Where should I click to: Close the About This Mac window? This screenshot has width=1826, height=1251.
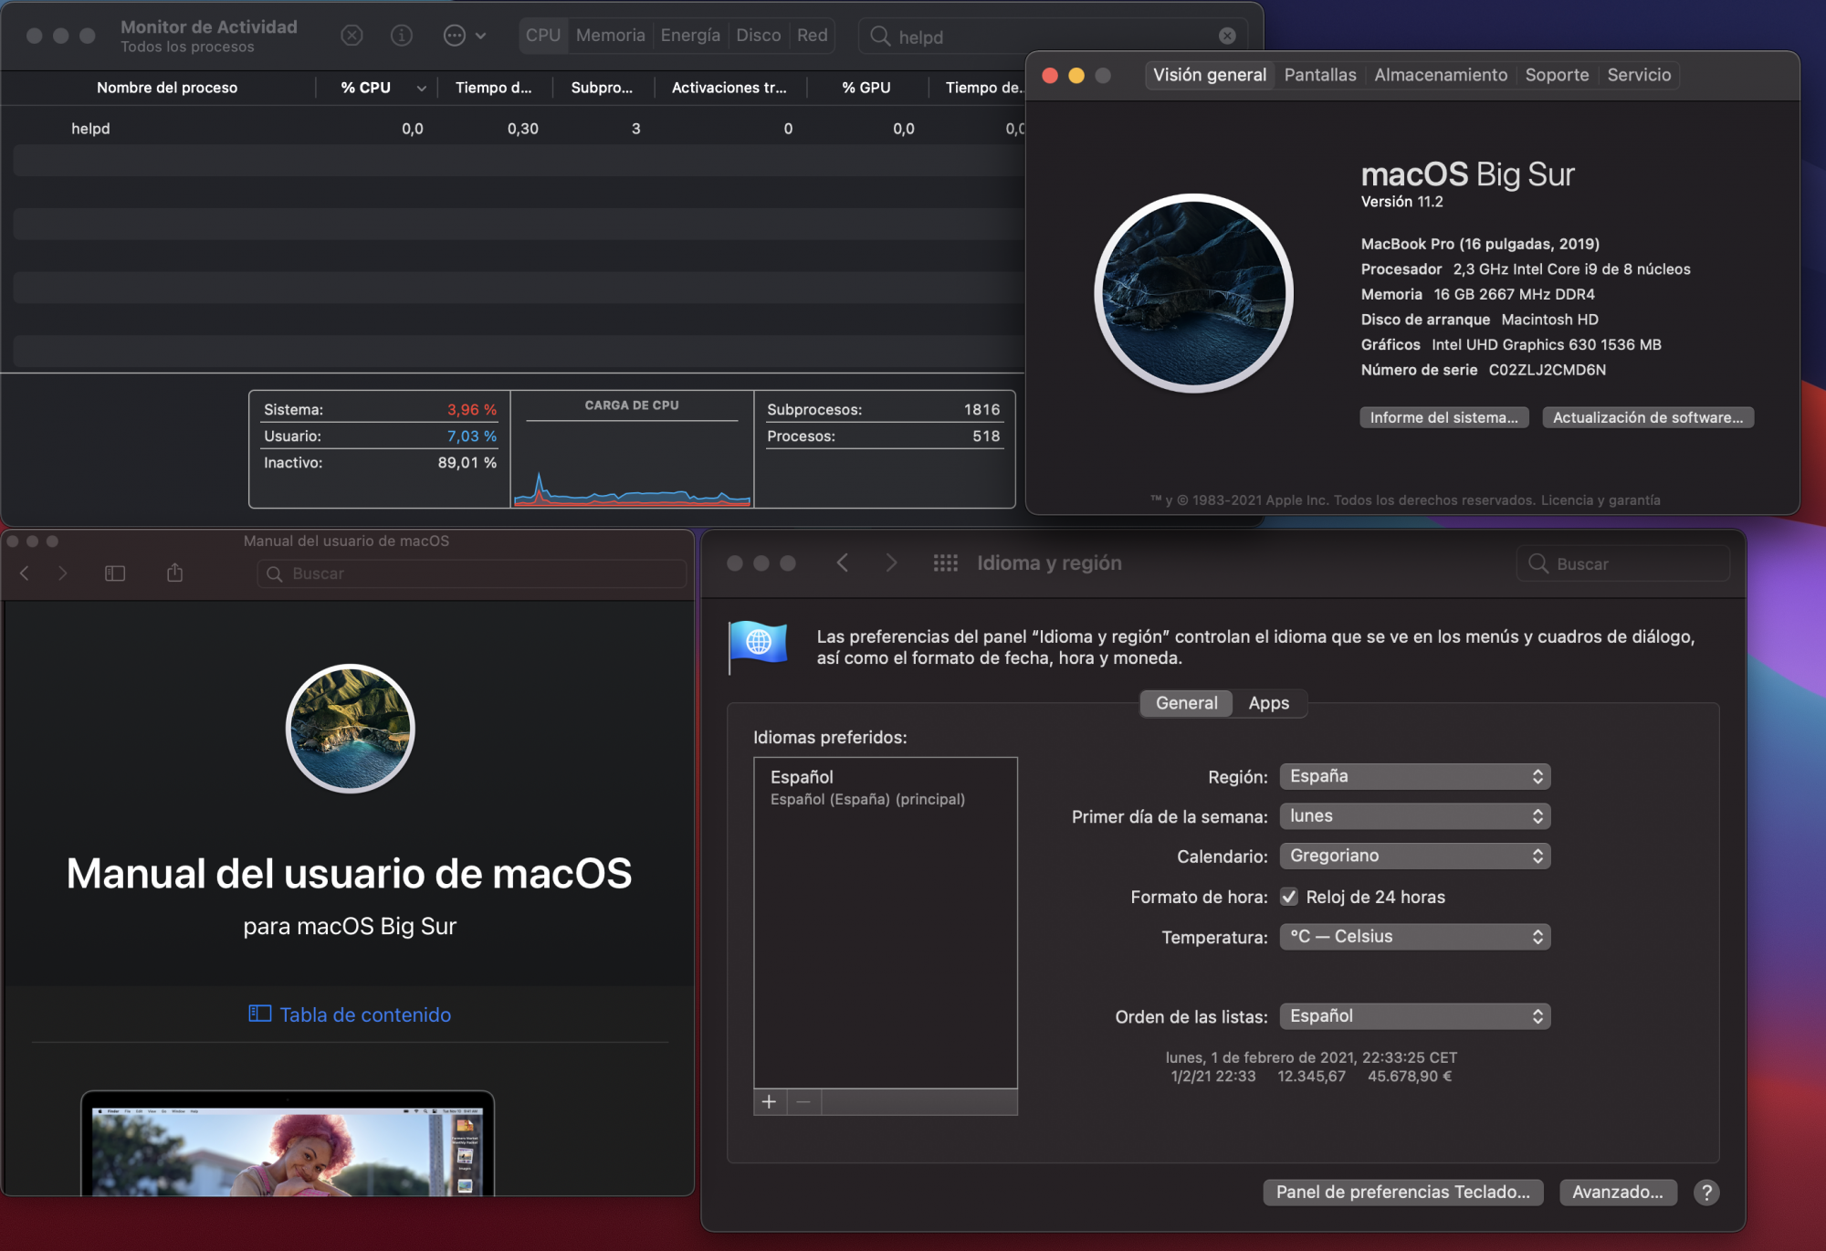1050,76
